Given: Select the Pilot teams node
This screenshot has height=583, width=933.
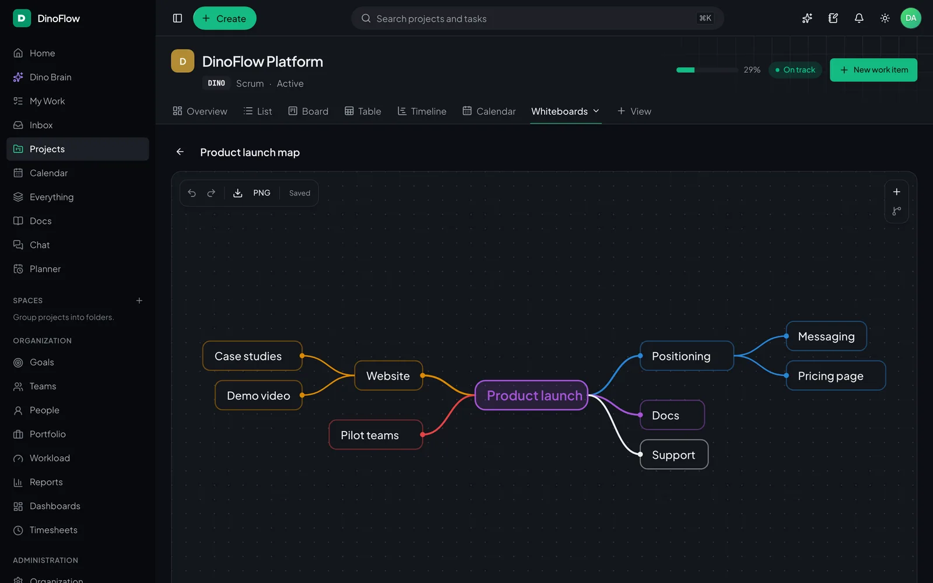Looking at the screenshot, I should (376, 435).
